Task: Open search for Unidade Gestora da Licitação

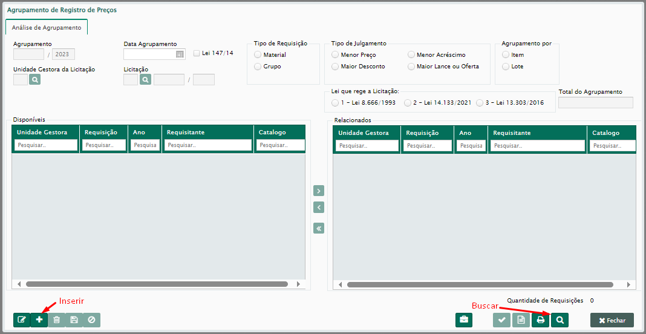Action: coord(34,79)
